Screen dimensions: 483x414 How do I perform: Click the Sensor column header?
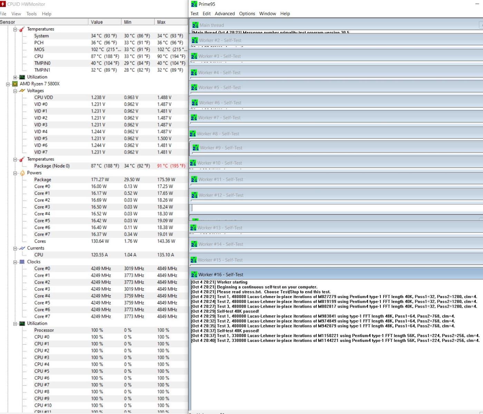pos(44,22)
